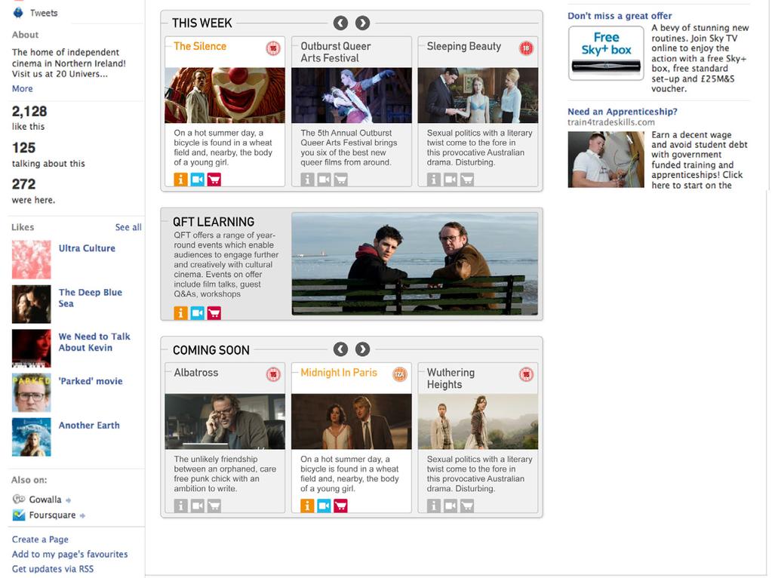This screenshot has width=772, height=578.
Task: Click video icon in QFT Learning
Action: 198,312
